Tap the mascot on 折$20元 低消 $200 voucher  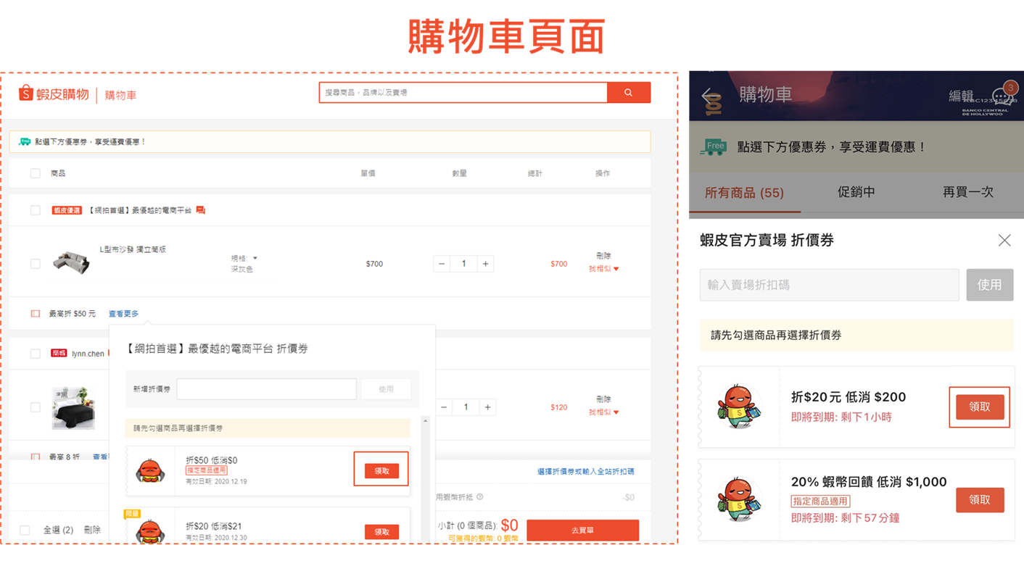(x=739, y=406)
